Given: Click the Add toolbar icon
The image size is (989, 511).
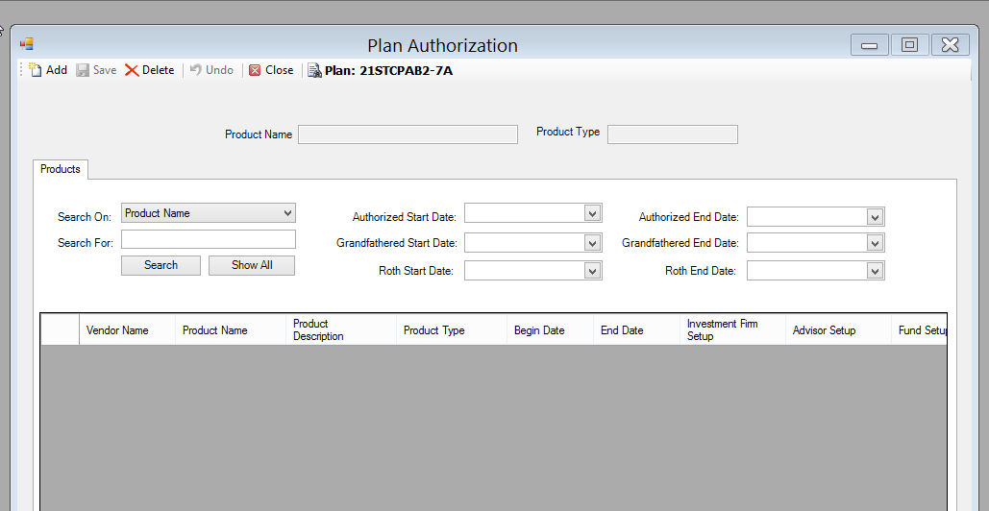Looking at the screenshot, I should click(36, 70).
